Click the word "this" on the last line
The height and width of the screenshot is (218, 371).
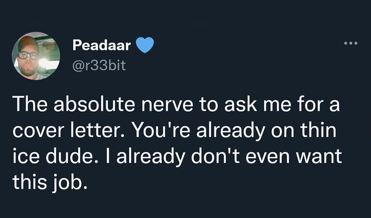pyautogui.click(x=29, y=182)
